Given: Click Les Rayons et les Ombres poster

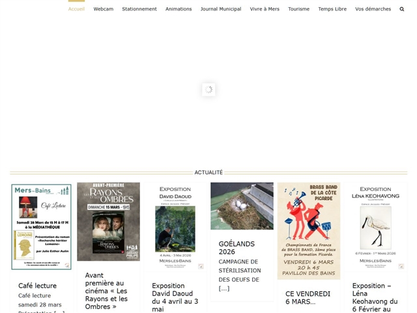Looking at the screenshot, I should point(108,222).
